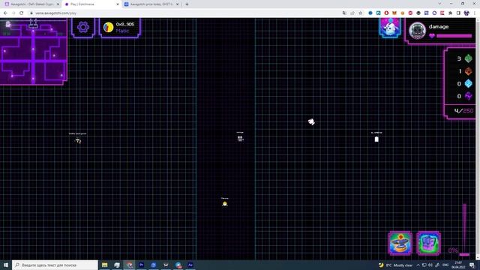Click the white ghost gotchi on the right

[376, 139]
